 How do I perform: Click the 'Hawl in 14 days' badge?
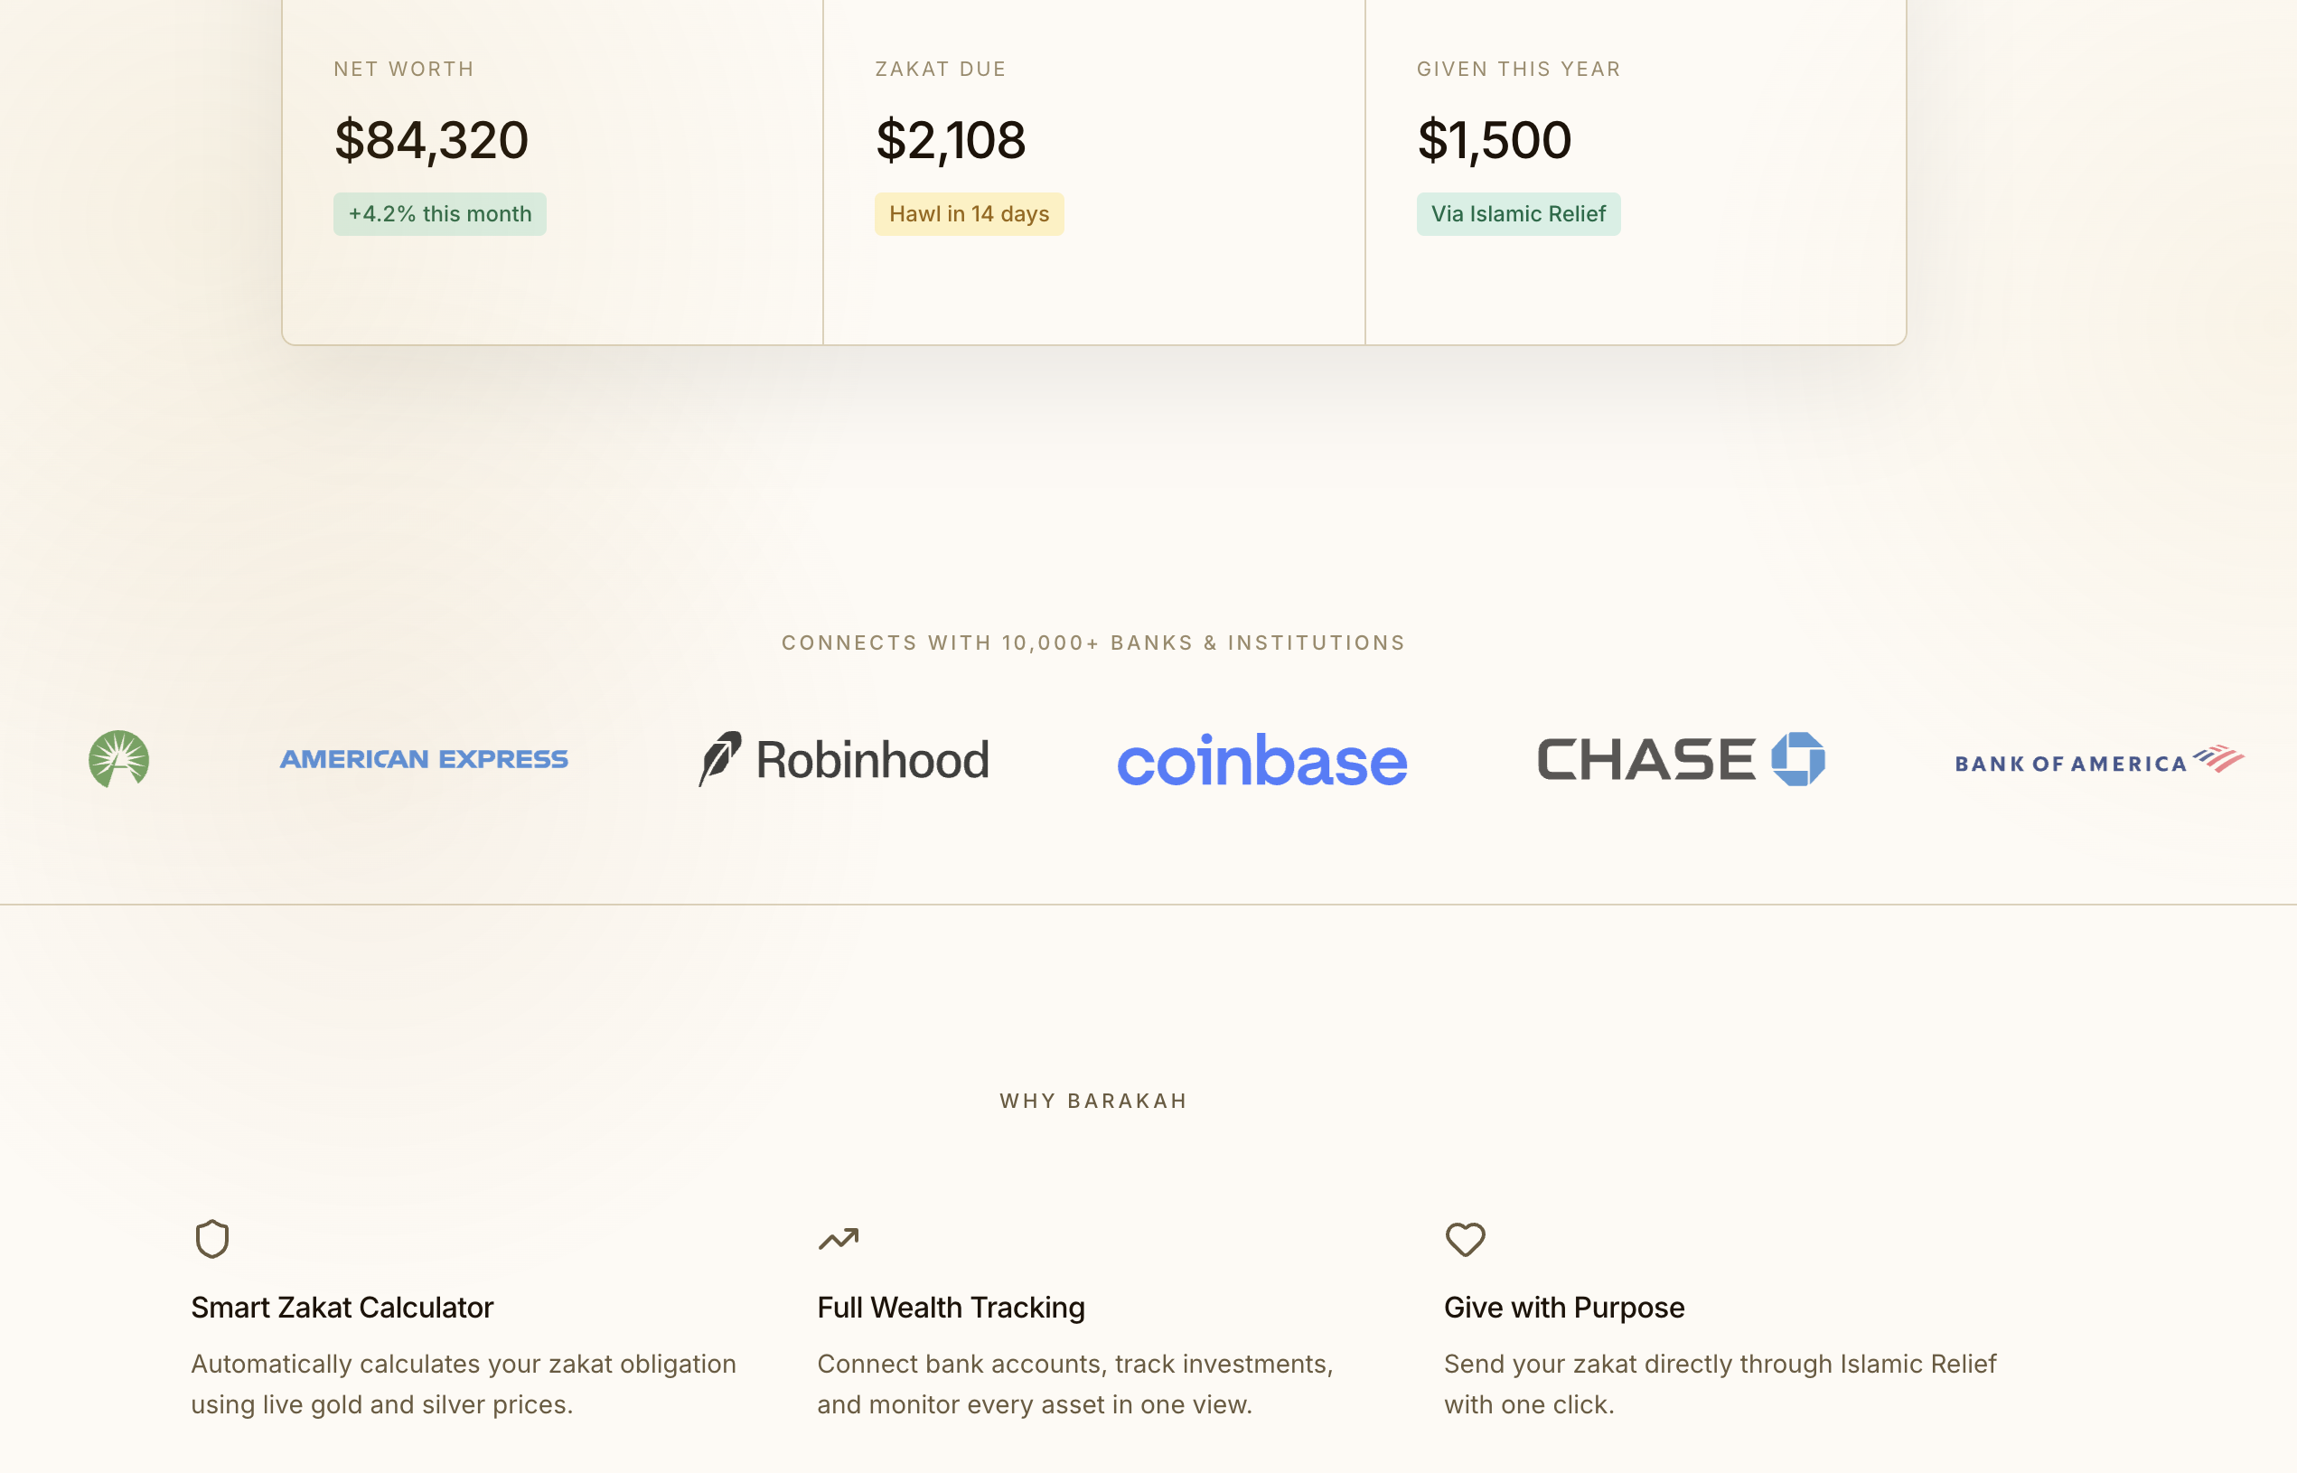(x=969, y=214)
